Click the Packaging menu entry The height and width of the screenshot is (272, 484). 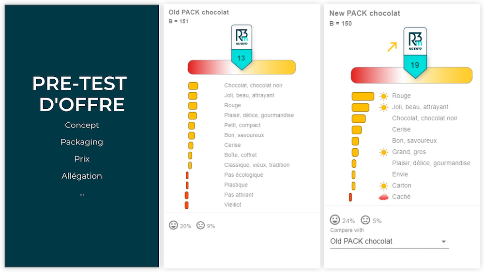tap(82, 142)
